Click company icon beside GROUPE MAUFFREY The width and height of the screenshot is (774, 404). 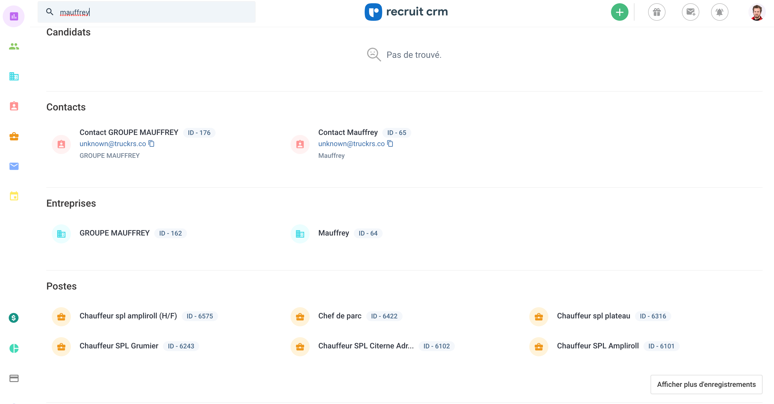tap(61, 234)
